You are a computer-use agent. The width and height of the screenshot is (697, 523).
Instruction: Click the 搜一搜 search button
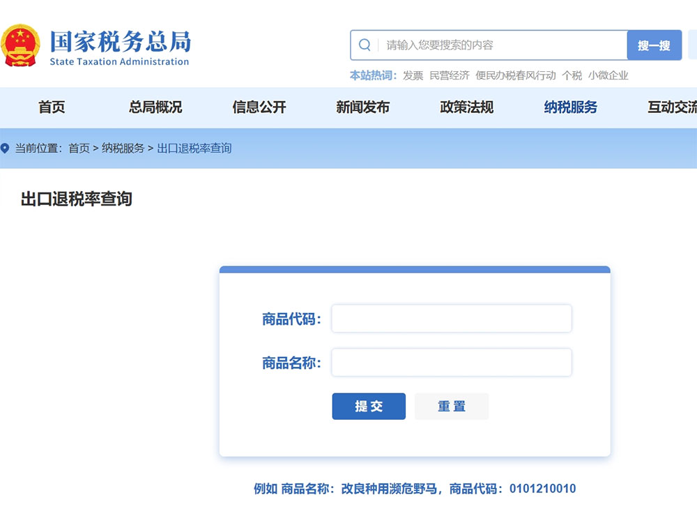(x=654, y=44)
